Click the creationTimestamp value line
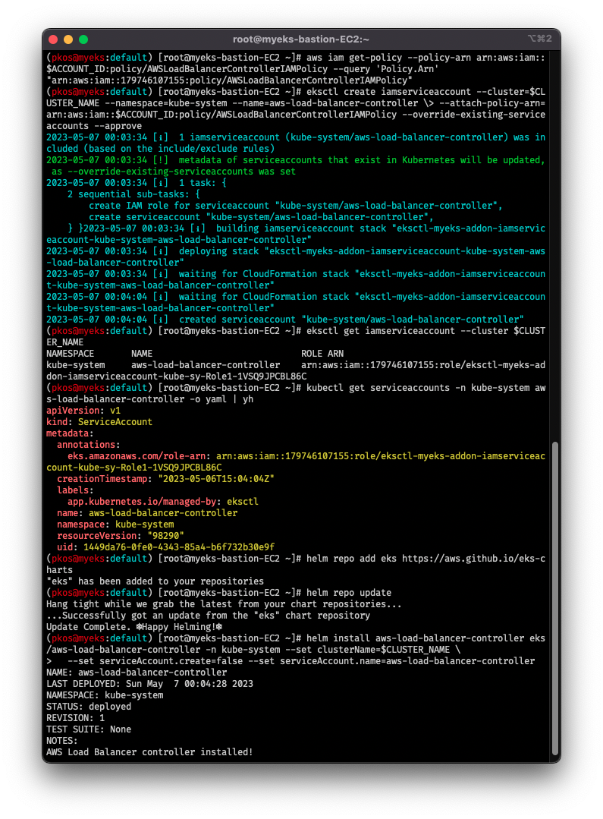The image size is (603, 819). coord(165,479)
